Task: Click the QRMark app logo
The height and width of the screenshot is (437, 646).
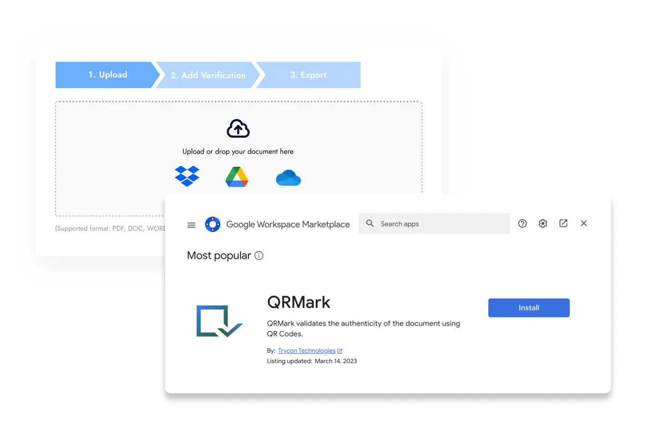Action: coord(220,321)
